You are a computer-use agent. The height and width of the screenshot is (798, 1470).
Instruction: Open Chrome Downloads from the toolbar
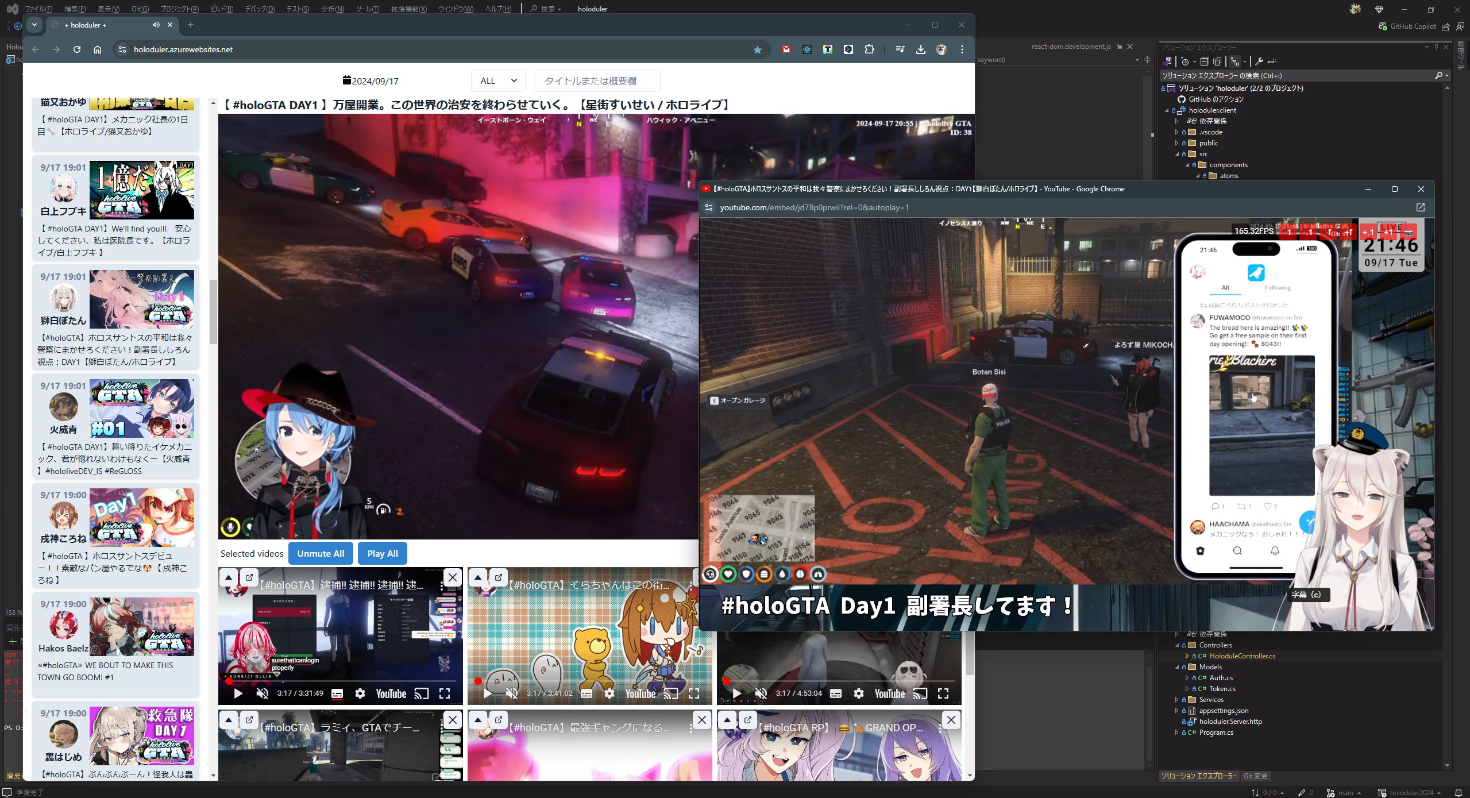tap(920, 49)
